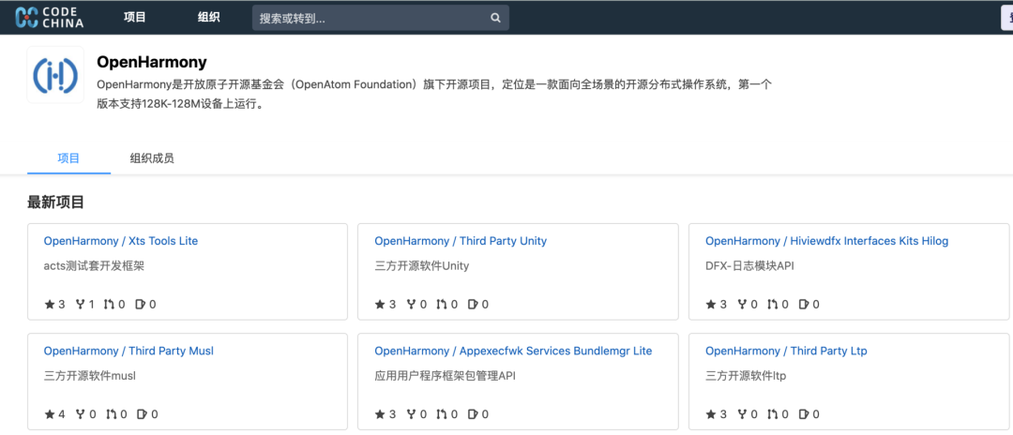This screenshot has height=435, width=1013.
Task: Click star icon on Bundlemgr Lite card
Action: point(381,414)
